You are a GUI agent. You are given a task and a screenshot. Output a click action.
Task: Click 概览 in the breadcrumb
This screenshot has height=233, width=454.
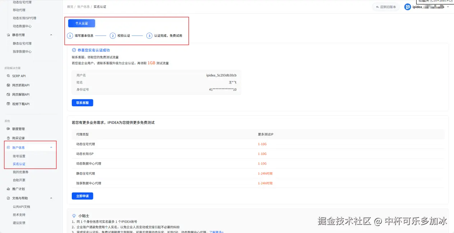tap(70, 7)
